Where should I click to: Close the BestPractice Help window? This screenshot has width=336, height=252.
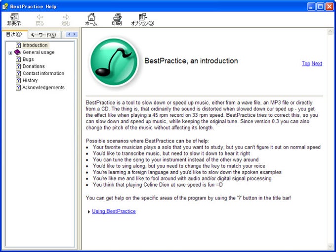[x=330, y=6]
